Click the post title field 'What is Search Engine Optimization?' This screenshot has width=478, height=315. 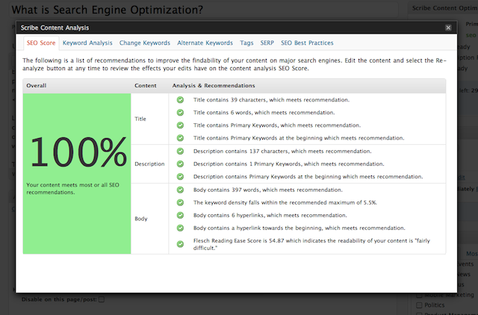pos(204,10)
